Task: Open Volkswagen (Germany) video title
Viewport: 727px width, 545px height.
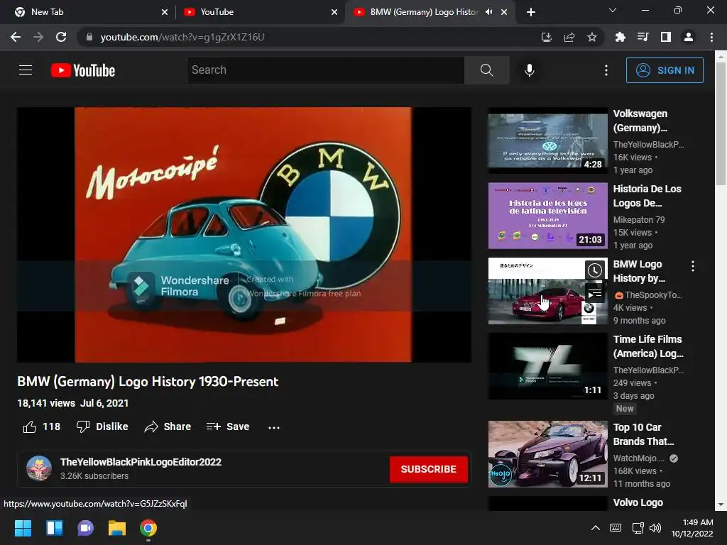Action: [x=640, y=121]
